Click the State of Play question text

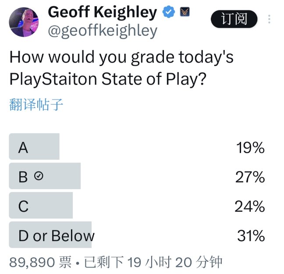pyautogui.click(x=121, y=69)
